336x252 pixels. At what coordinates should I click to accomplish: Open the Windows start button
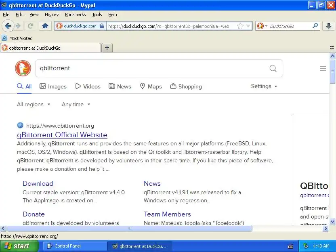[x=19, y=246]
